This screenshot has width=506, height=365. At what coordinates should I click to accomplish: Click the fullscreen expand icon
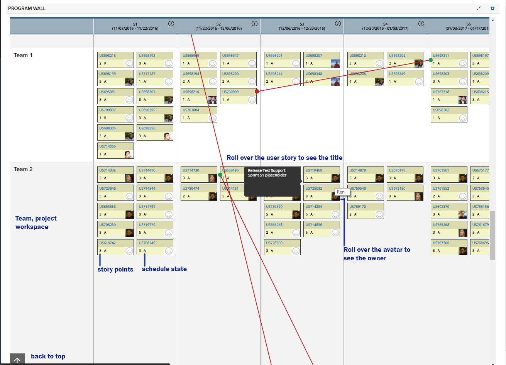(479, 8)
